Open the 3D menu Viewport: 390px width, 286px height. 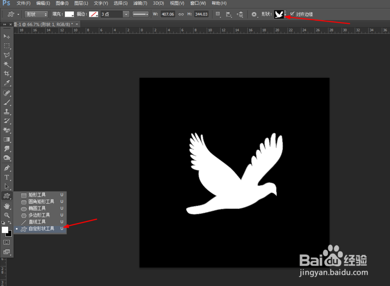158,3
